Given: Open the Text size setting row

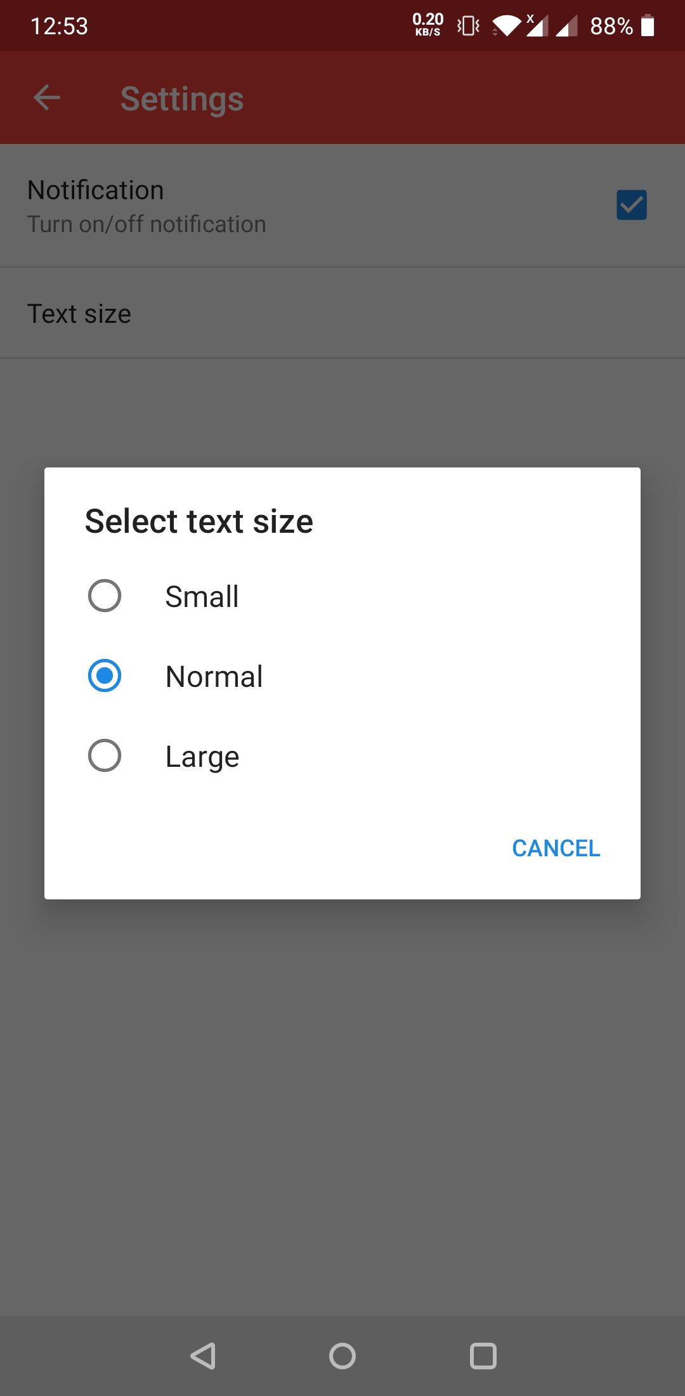Looking at the screenshot, I should pyautogui.click(x=342, y=313).
